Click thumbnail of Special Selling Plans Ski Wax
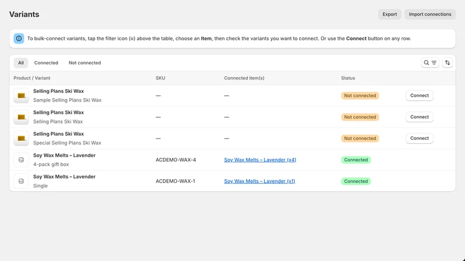This screenshot has height=261, width=465. click(x=21, y=138)
